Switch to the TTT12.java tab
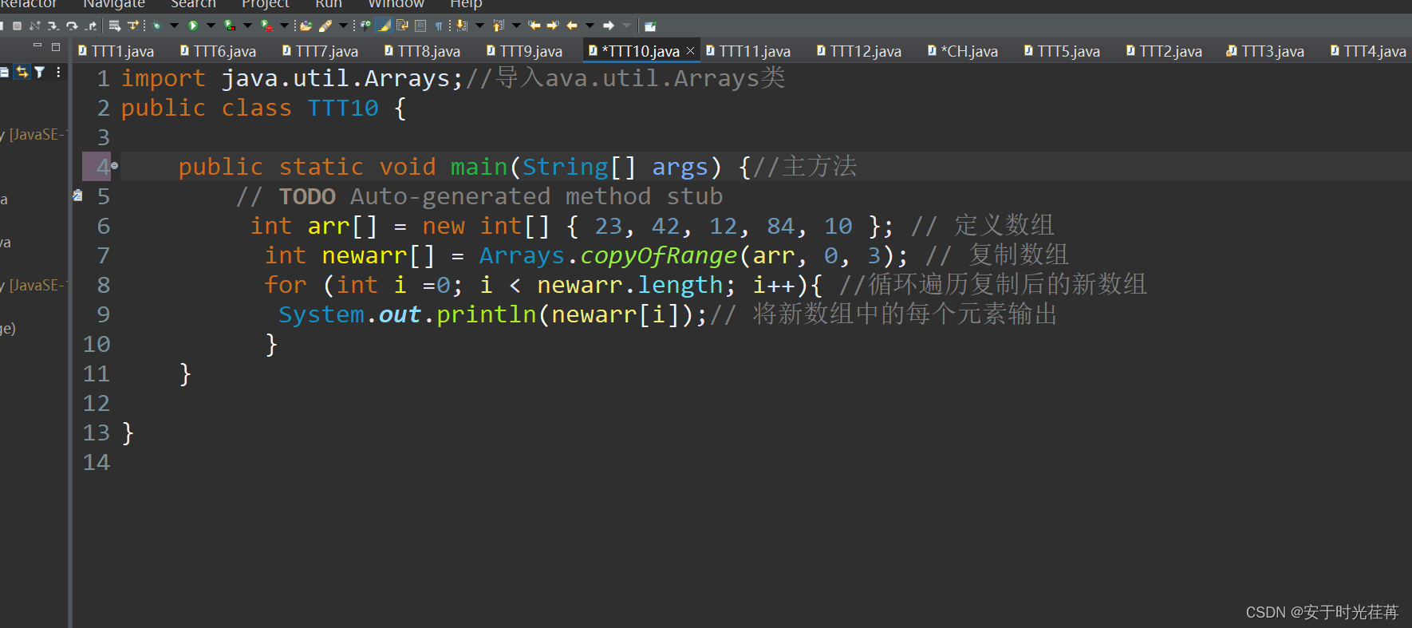The image size is (1412, 628). [859, 51]
